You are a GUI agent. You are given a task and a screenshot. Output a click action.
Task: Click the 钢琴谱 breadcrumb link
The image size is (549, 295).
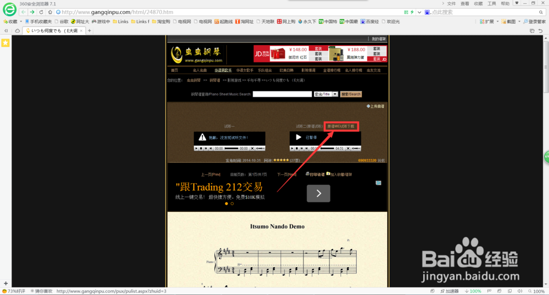pyautogui.click(x=215, y=81)
